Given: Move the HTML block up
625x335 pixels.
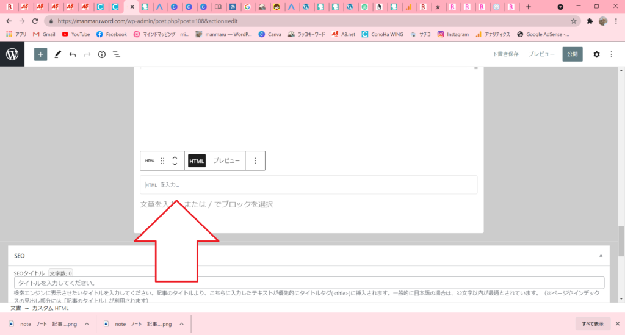Looking at the screenshot, I should click(175, 158).
